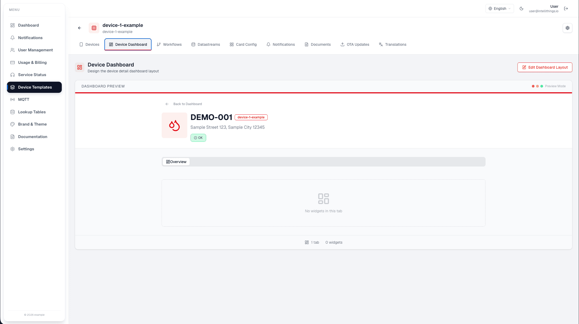
Task: Open Settings from sidebar menu
Action: pyautogui.click(x=34, y=149)
